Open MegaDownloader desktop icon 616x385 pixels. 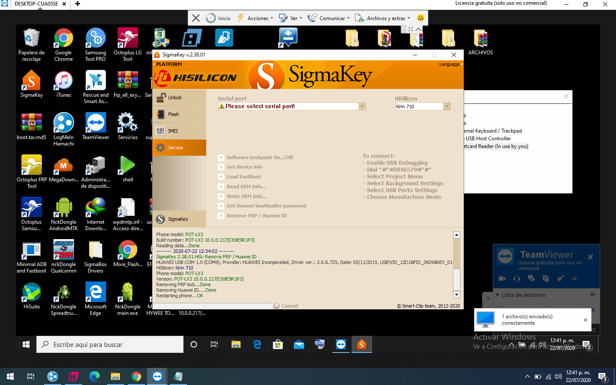[x=64, y=169]
